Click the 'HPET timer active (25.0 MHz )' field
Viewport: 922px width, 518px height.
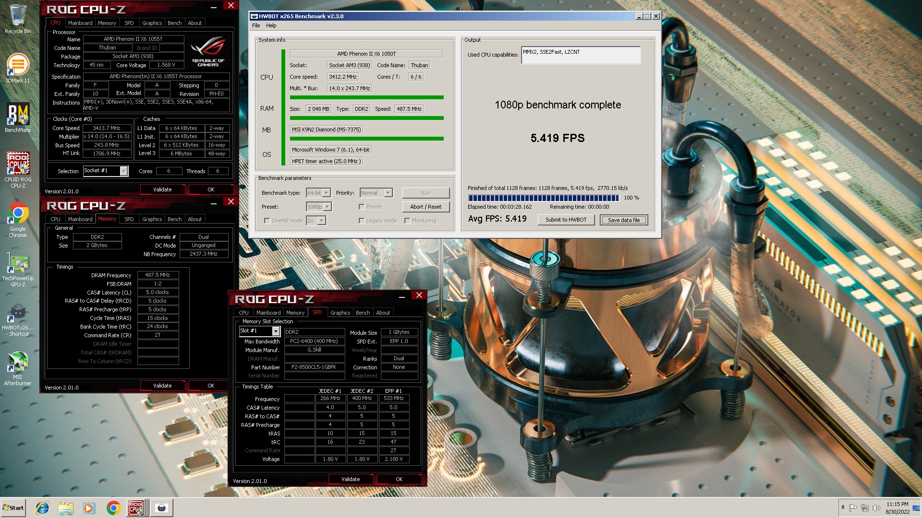click(x=327, y=161)
